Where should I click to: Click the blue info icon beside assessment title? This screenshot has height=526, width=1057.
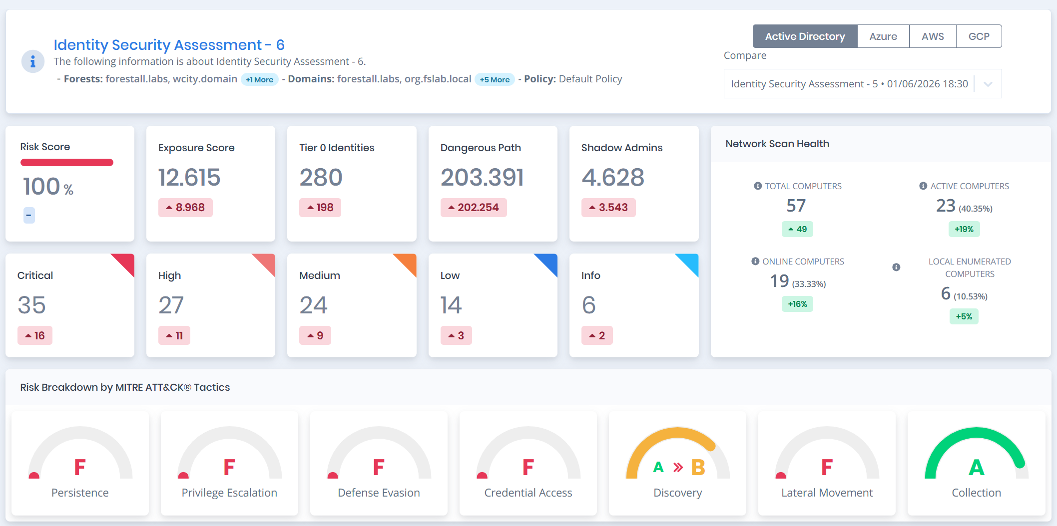point(33,61)
